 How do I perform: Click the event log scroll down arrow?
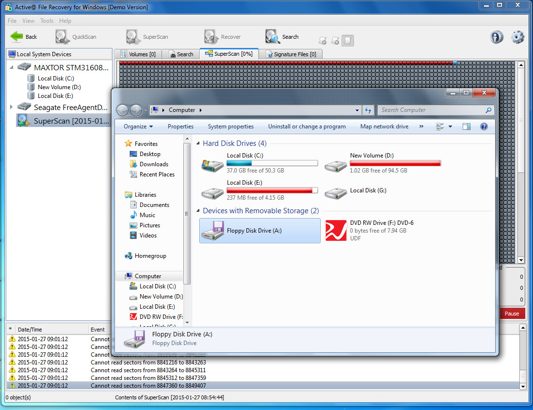click(x=523, y=386)
